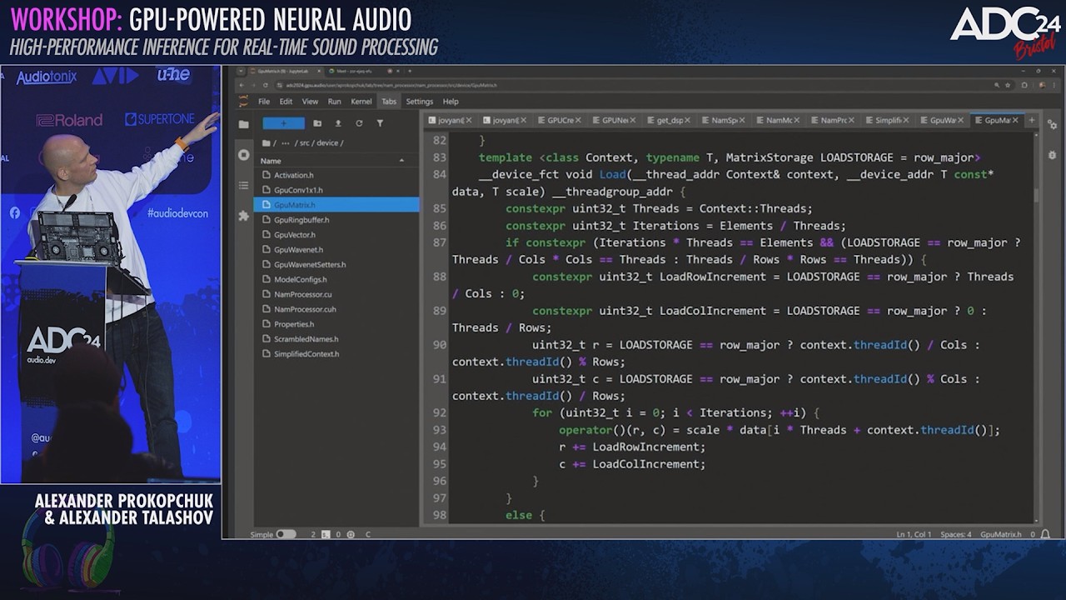Click the Upload Files icon

pyautogui.click(x=338, y=123)
